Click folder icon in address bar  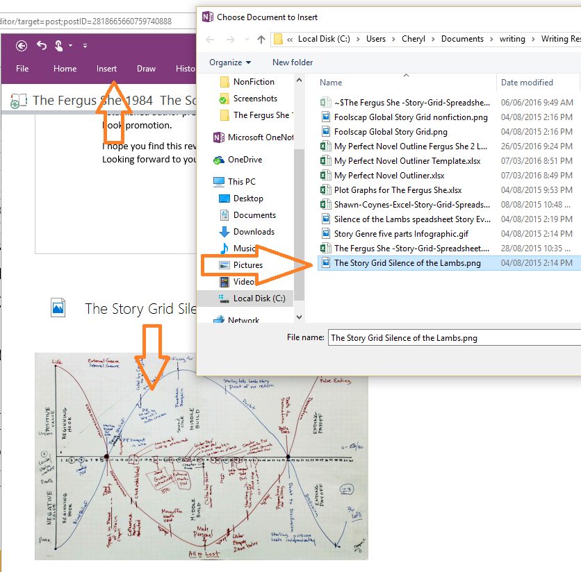[x=278, y=39]
